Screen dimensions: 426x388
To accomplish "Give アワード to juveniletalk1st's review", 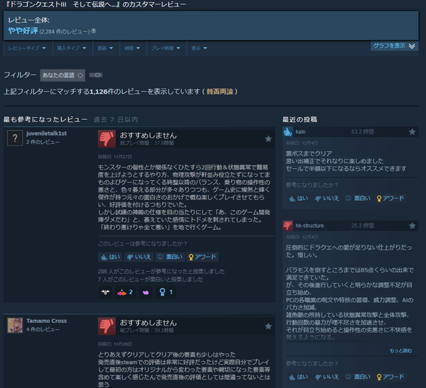I will [x=202, y=257].
